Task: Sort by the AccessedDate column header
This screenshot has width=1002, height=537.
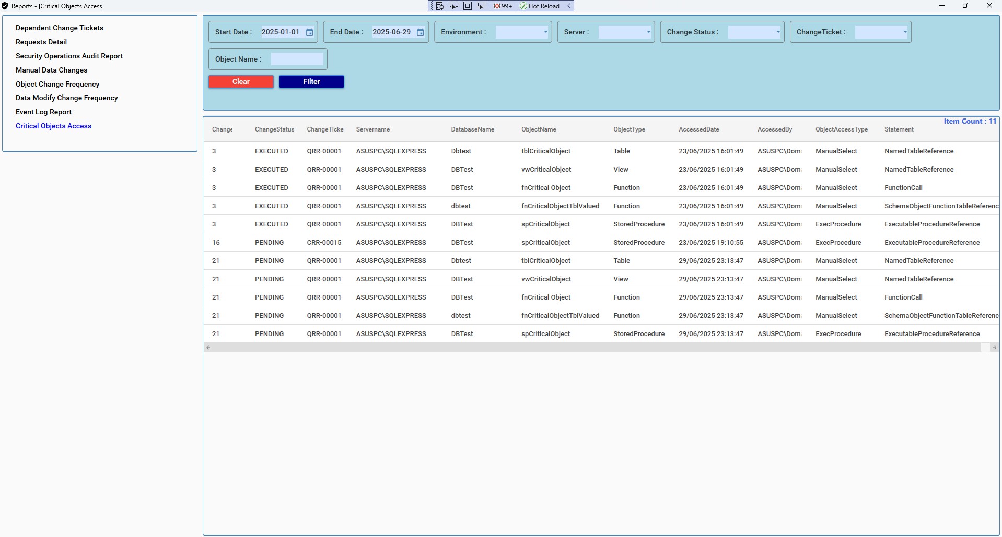Action: (698, 129)
